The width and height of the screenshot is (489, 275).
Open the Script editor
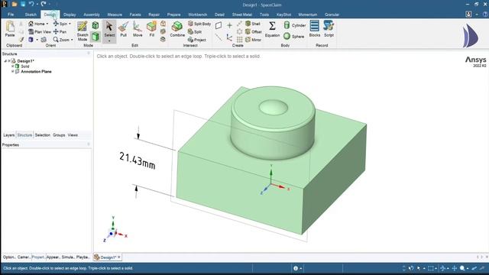[329, 29]
